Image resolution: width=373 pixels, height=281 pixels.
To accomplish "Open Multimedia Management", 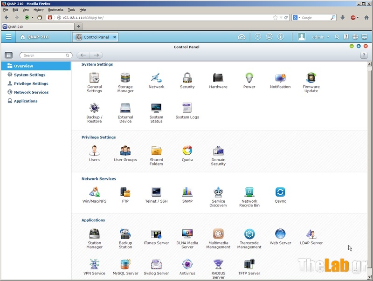I will pyautogui.click(x=218, y=239).
